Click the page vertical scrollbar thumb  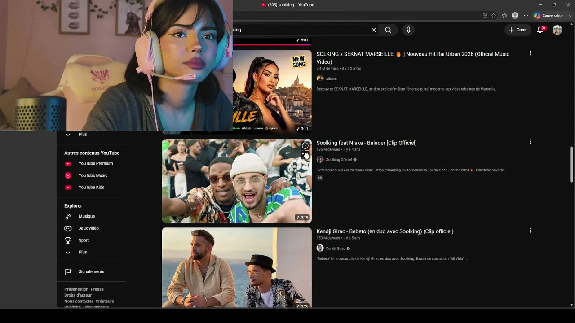point(571,165)
